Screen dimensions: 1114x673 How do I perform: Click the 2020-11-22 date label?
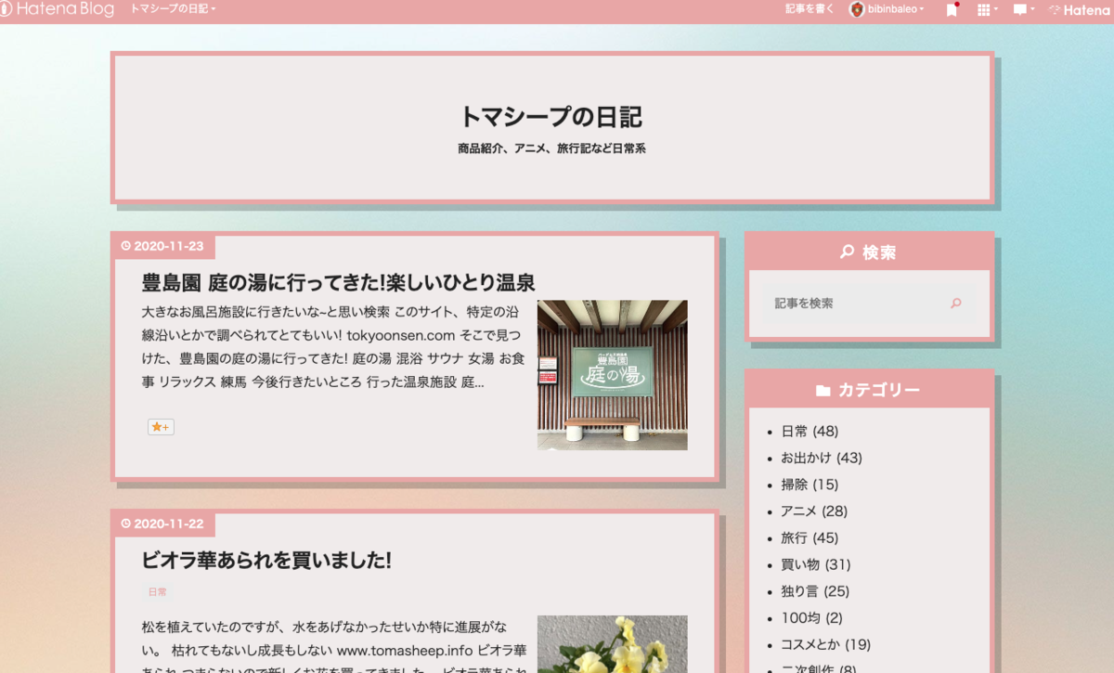pos(162,524)
